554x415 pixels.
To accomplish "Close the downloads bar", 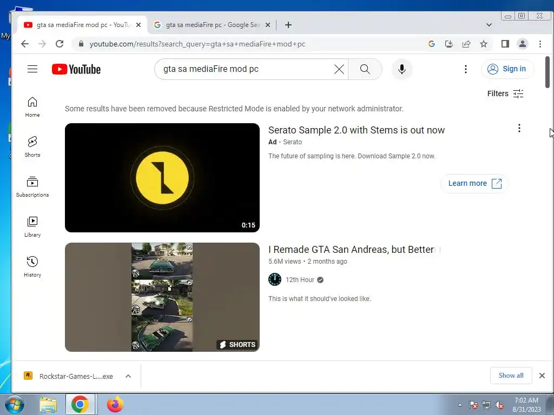I will click(542, 376).
